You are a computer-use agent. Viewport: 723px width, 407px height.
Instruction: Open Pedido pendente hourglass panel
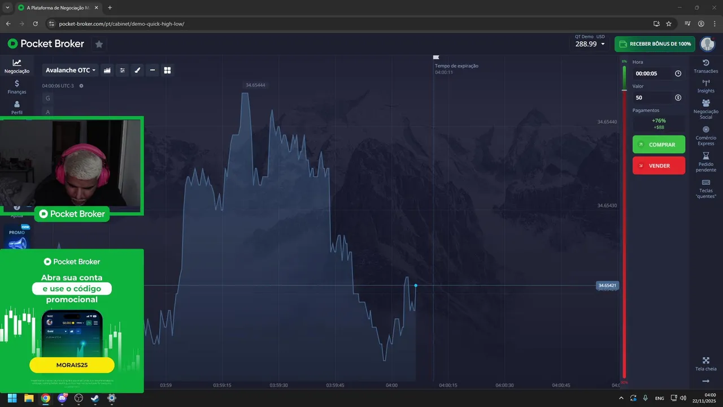tap(706, 162)
